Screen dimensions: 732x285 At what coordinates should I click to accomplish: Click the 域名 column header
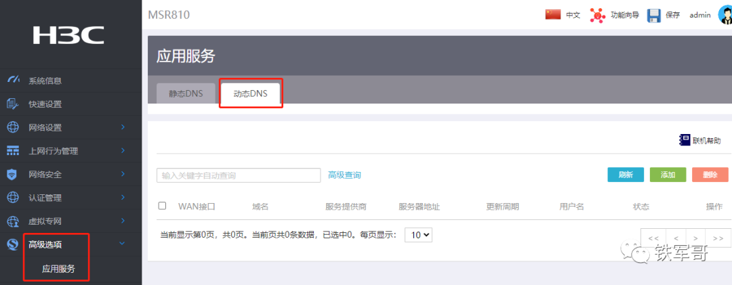(x=260, y=206)
